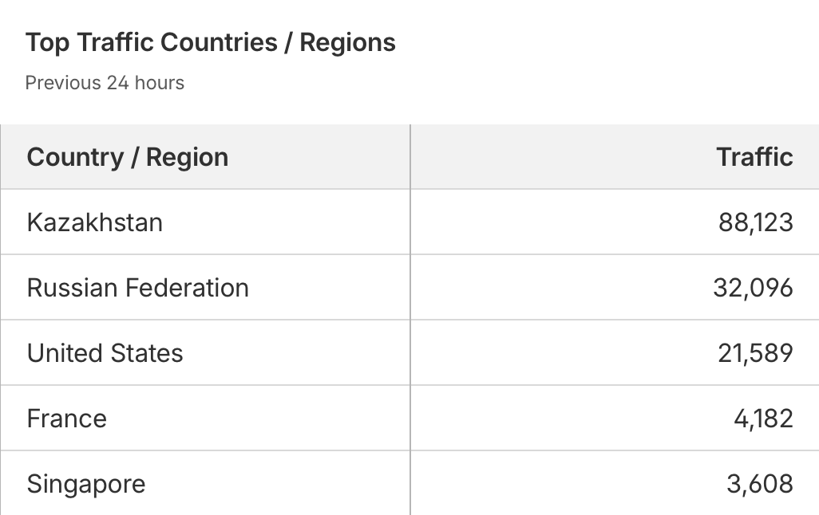Click the 32,096 traffic value

753,288
